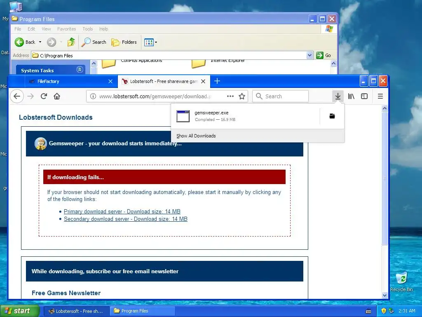Open Edit menu in Program Files
Image resolution: width=422 pixels, height=317 pixels.
pos(31,29)
